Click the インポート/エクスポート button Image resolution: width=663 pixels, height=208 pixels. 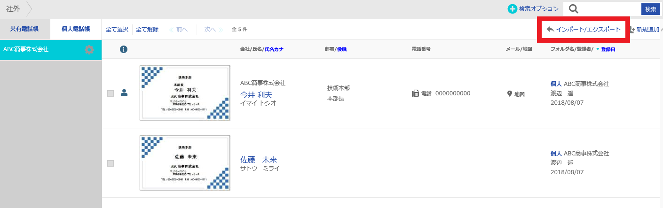pyautogui.click(x=584, y=30)
